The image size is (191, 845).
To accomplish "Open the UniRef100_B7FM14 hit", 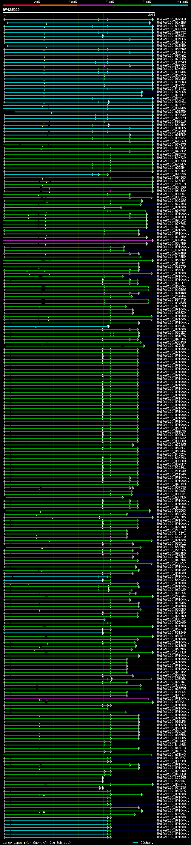I will pos(171,98).
